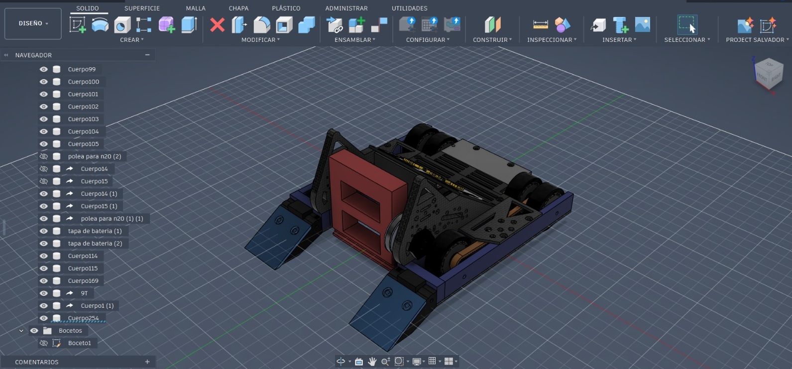Select the Press Pull tool

coord(239,24)
